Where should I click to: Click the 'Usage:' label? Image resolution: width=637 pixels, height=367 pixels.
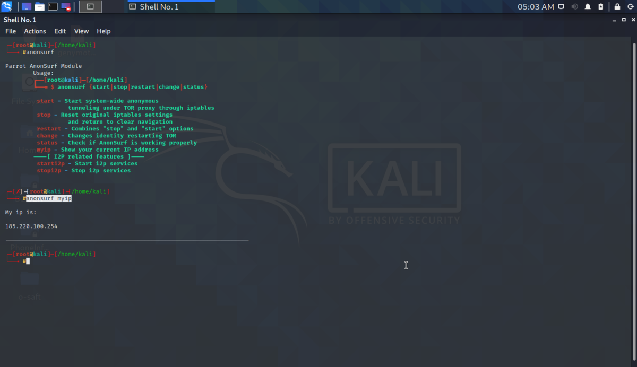[44, 73]
